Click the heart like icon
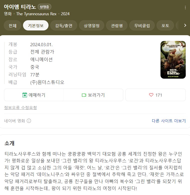 point(151,95)
